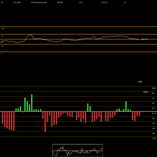This screenshot has width=157, height=157.
Task: Click the MR axis label 60
Action: click(x=153, y=98)
